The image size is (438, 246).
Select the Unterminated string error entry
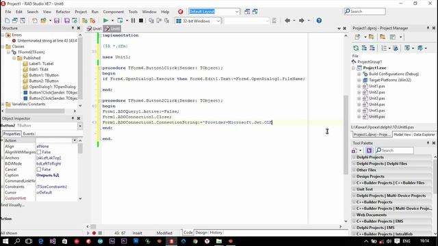pyautogui.click(x=47, y=41)
